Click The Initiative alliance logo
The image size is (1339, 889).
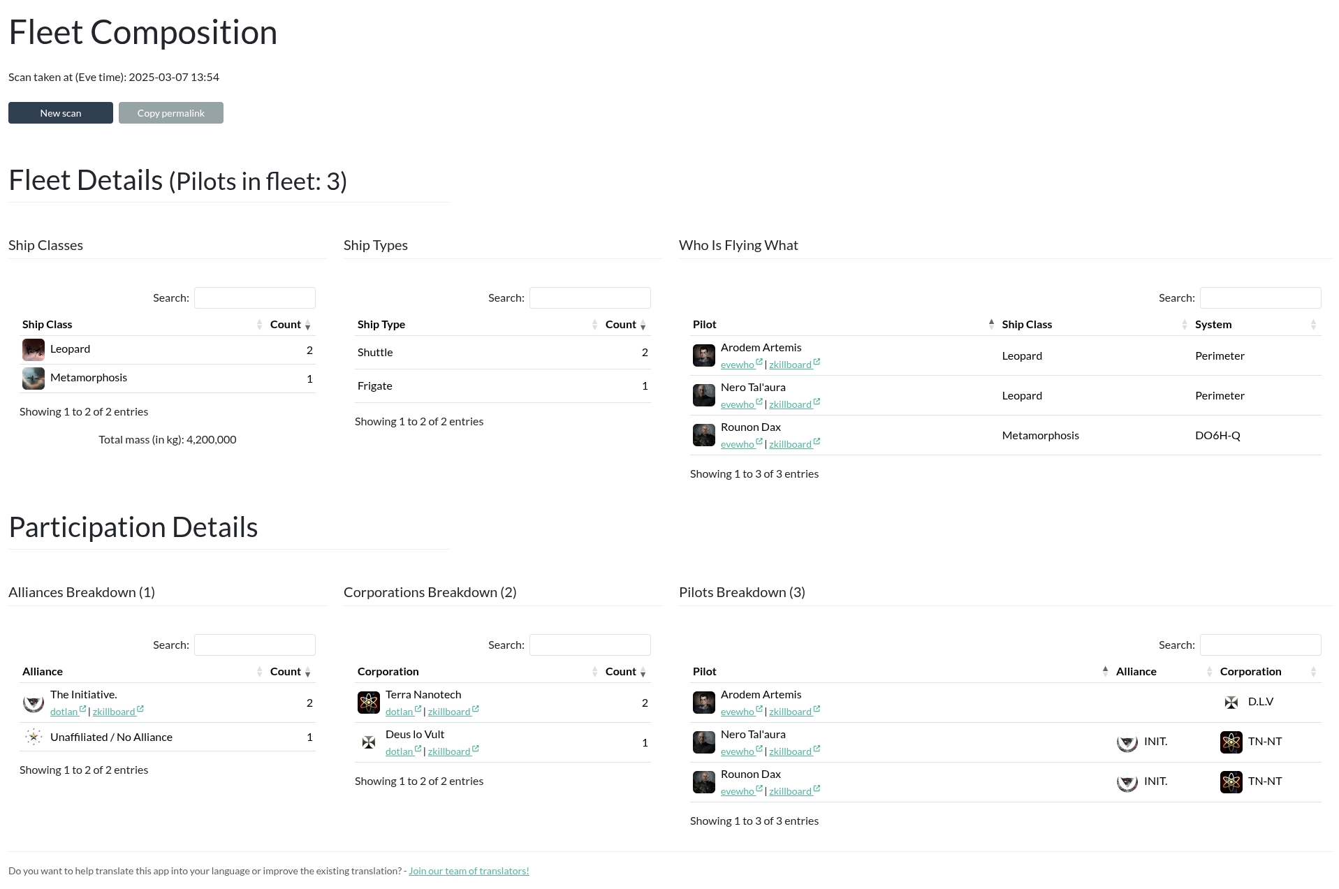34,703
